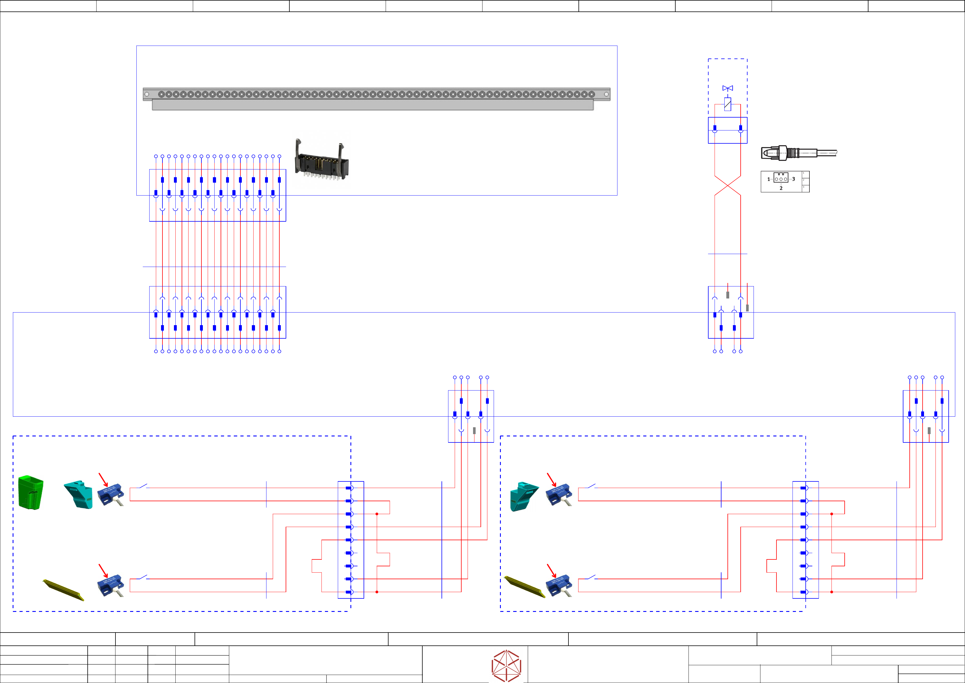
Task: Select the teal connector beside the green housing
Action: click(x=79, y=494)
